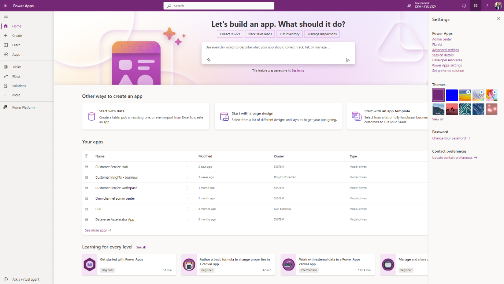
Task: Open the Help question mark icon
Action: coord(487,6)
